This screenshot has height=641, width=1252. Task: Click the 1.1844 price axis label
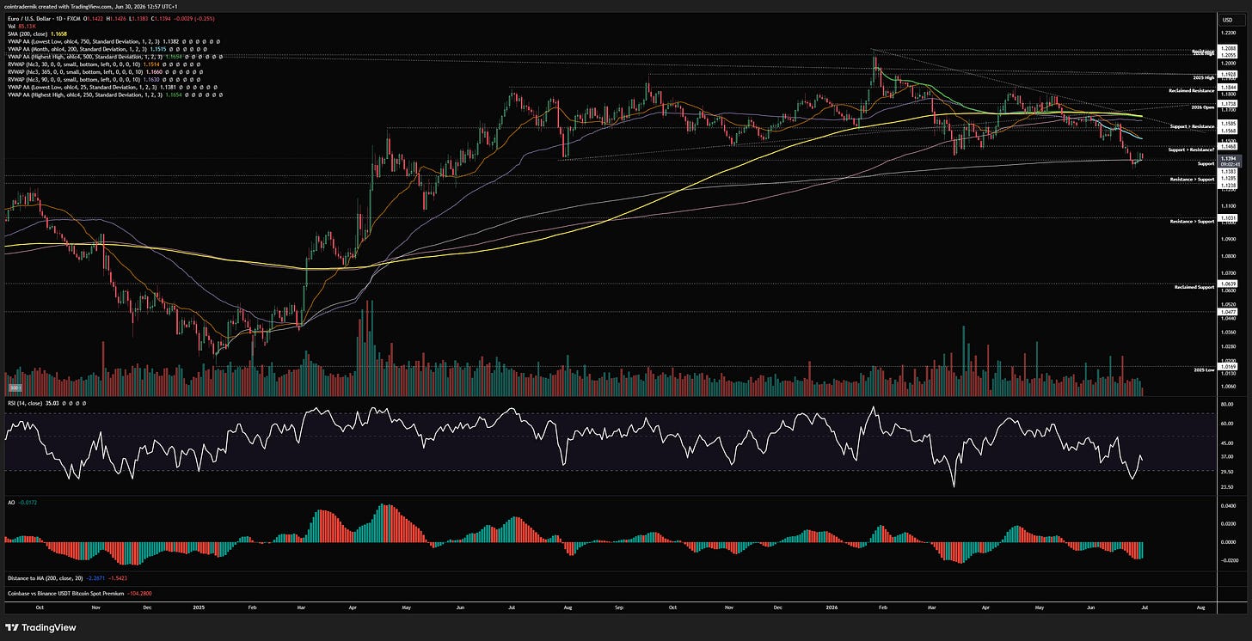pyautogui.click(x=1226, y=88)
